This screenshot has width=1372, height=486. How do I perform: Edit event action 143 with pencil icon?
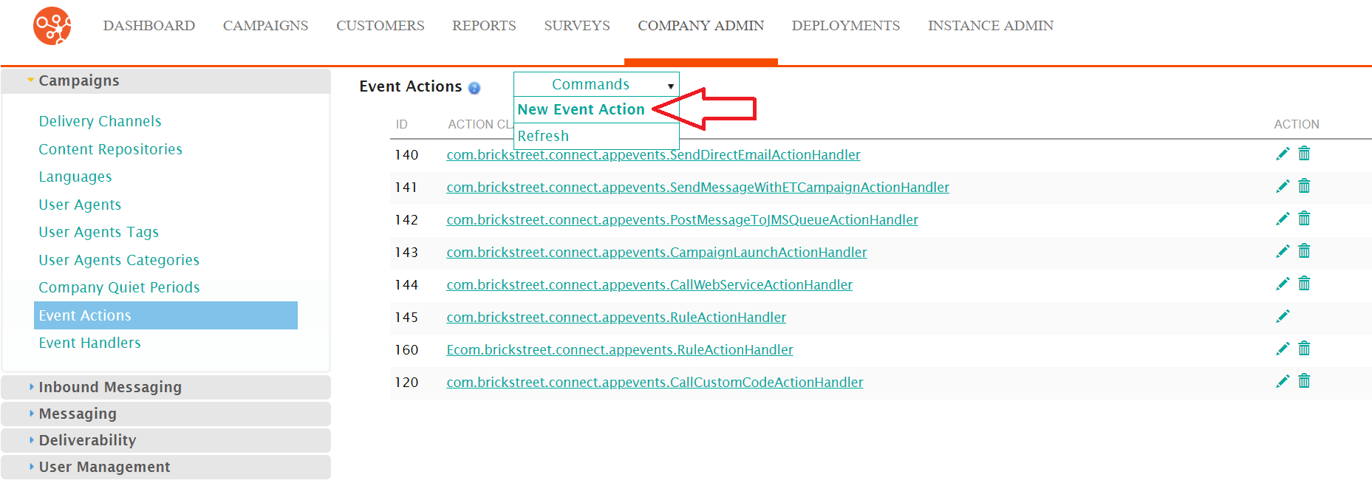pyautogui.click(x=1283, y=251)
